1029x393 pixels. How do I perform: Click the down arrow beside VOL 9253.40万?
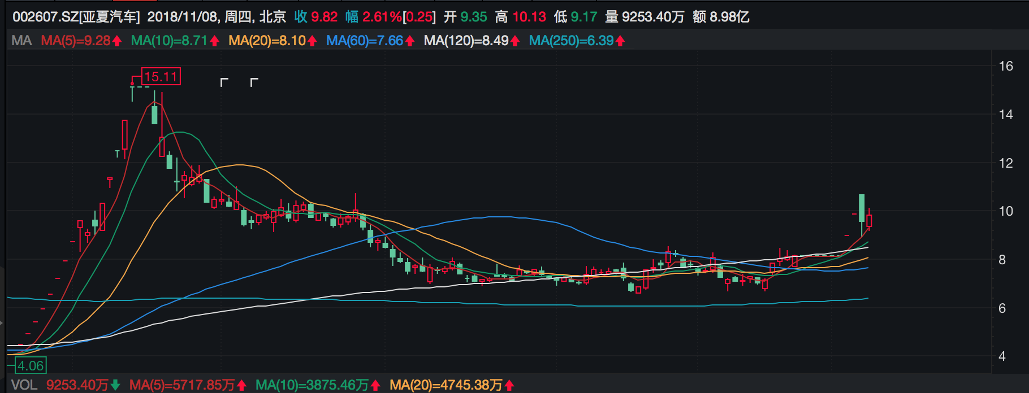[x=115, y=385]
